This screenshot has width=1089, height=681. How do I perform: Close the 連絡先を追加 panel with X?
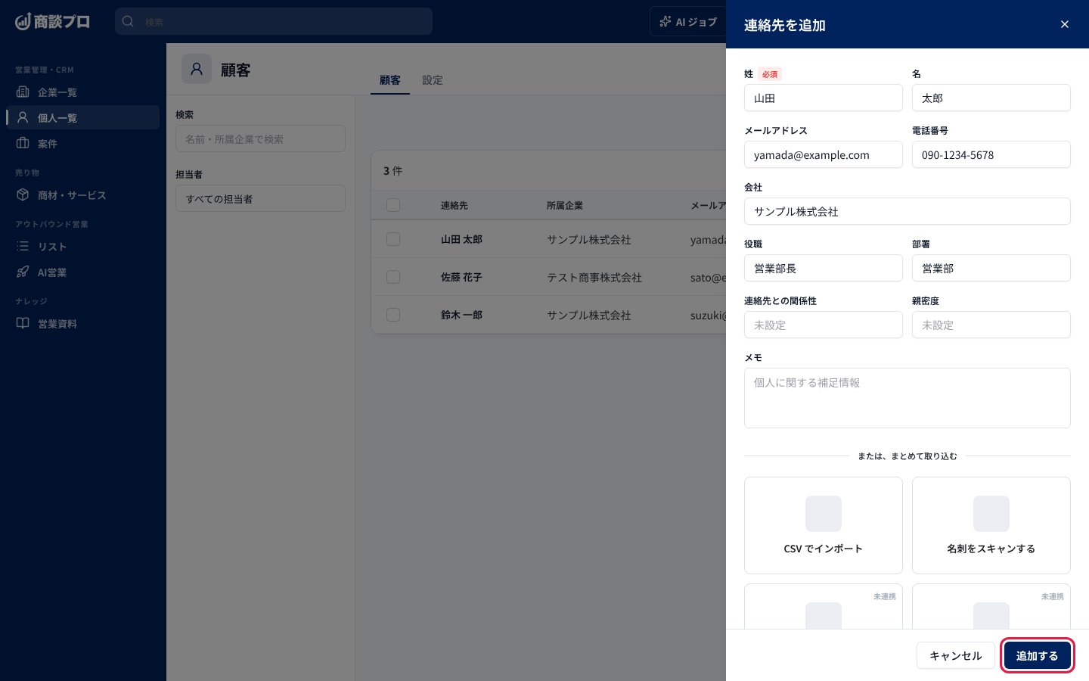tap(1065, 24)
